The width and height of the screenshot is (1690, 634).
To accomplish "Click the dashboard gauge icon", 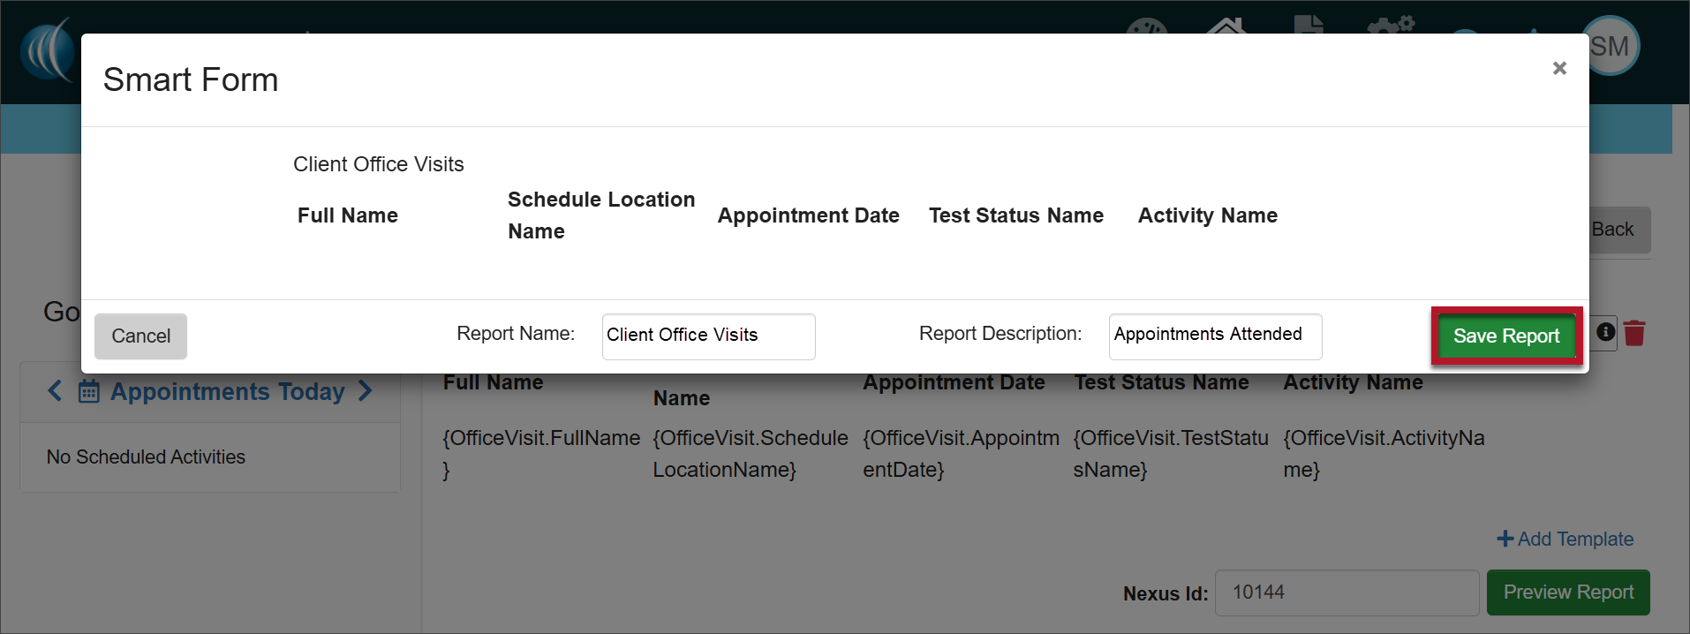I will tap(1147, 26).
